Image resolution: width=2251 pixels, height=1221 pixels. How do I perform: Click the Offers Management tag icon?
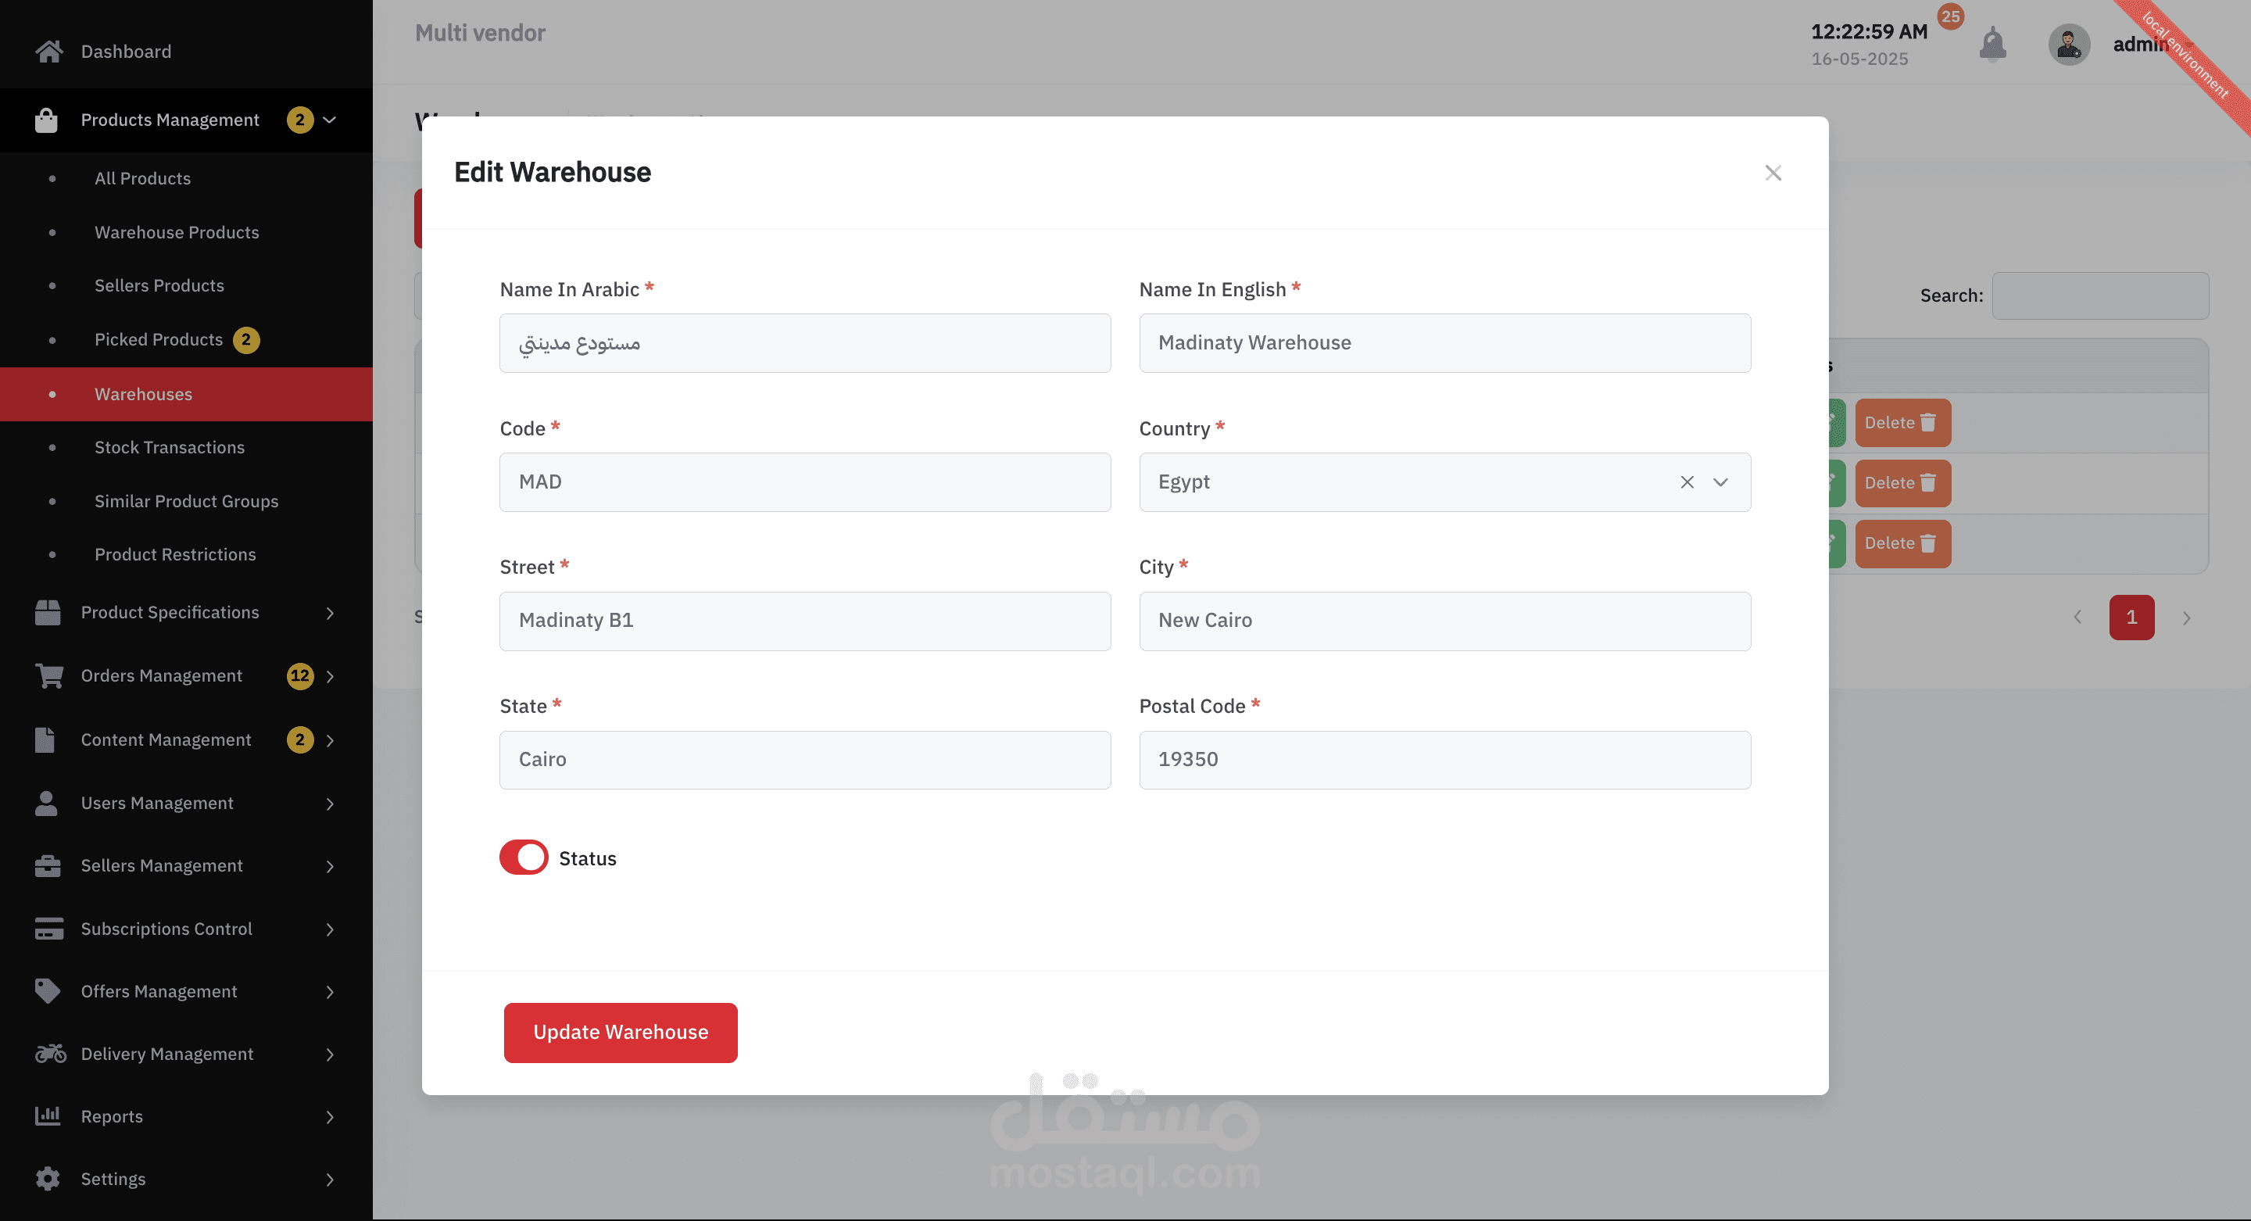[48, 991]
